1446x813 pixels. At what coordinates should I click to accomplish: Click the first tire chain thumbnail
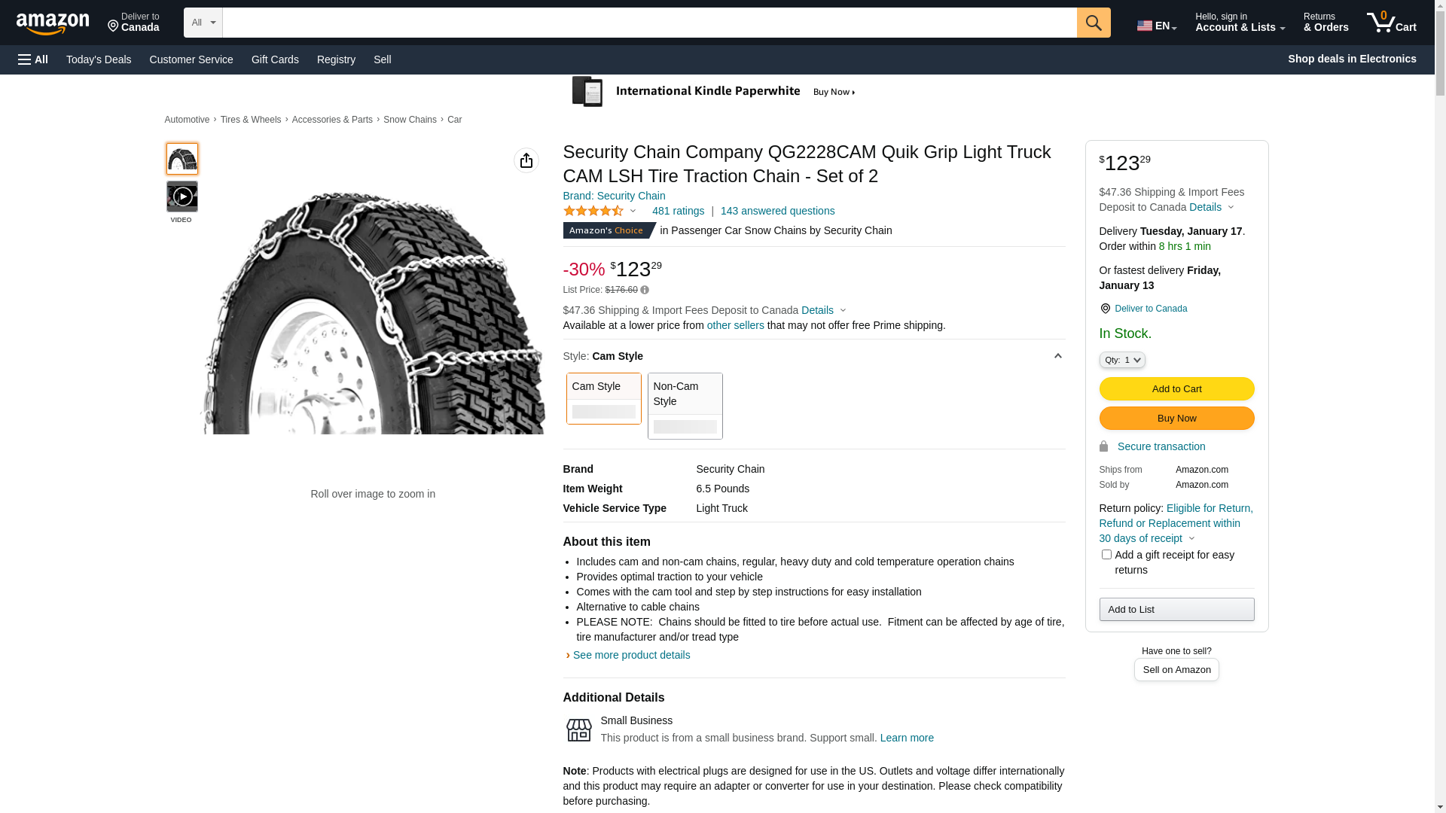tap(182, 159)
